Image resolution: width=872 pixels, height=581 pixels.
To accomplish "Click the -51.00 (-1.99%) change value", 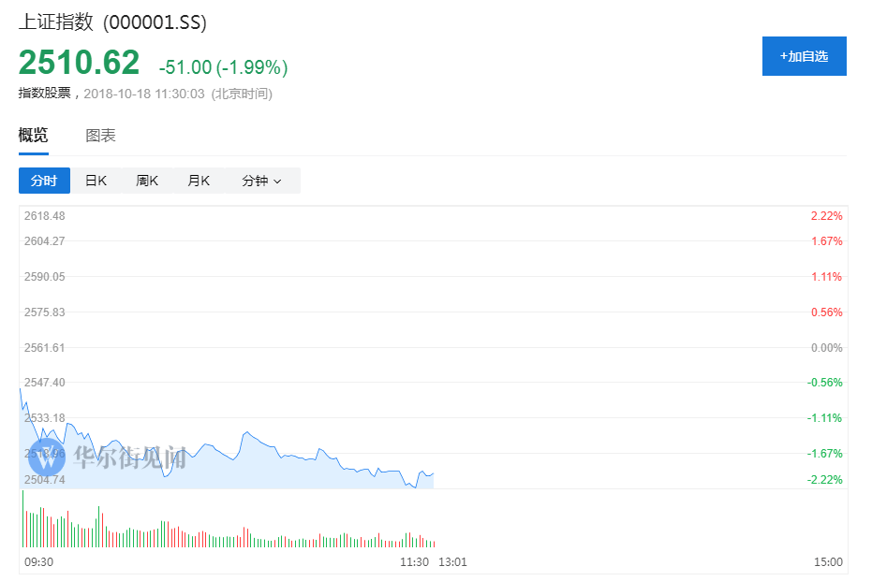I will [x=223, y=67].
